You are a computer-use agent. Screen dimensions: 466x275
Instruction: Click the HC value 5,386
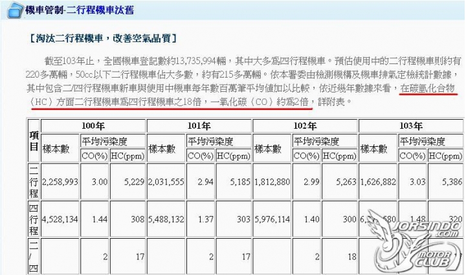pos(452,182)
